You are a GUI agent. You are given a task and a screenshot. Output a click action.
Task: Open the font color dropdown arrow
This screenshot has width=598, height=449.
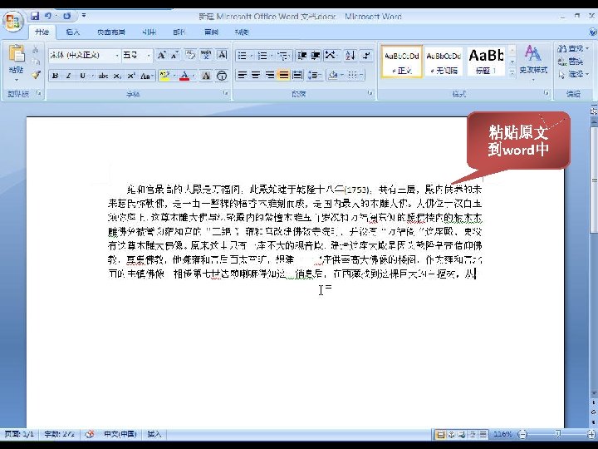point(194,76)
